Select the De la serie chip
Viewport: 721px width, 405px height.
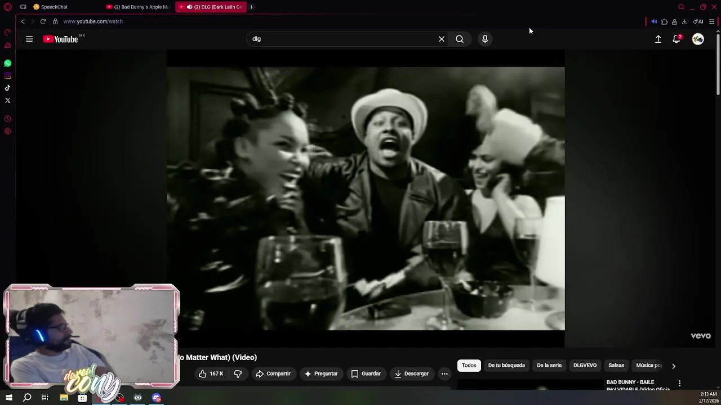549,366
